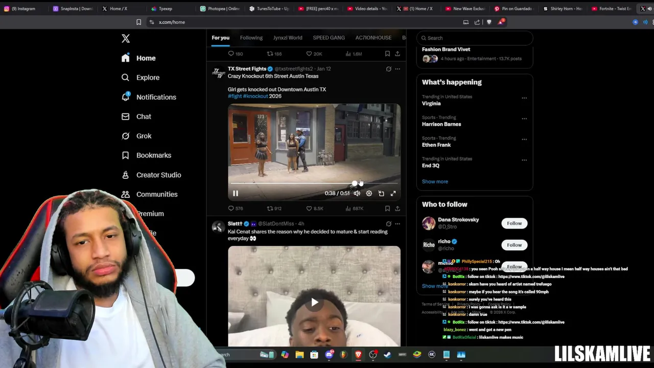This screenshot has width=654, height=368.
Task: Reply to the top post with 180 replies
Action: (x=236, y=54)
